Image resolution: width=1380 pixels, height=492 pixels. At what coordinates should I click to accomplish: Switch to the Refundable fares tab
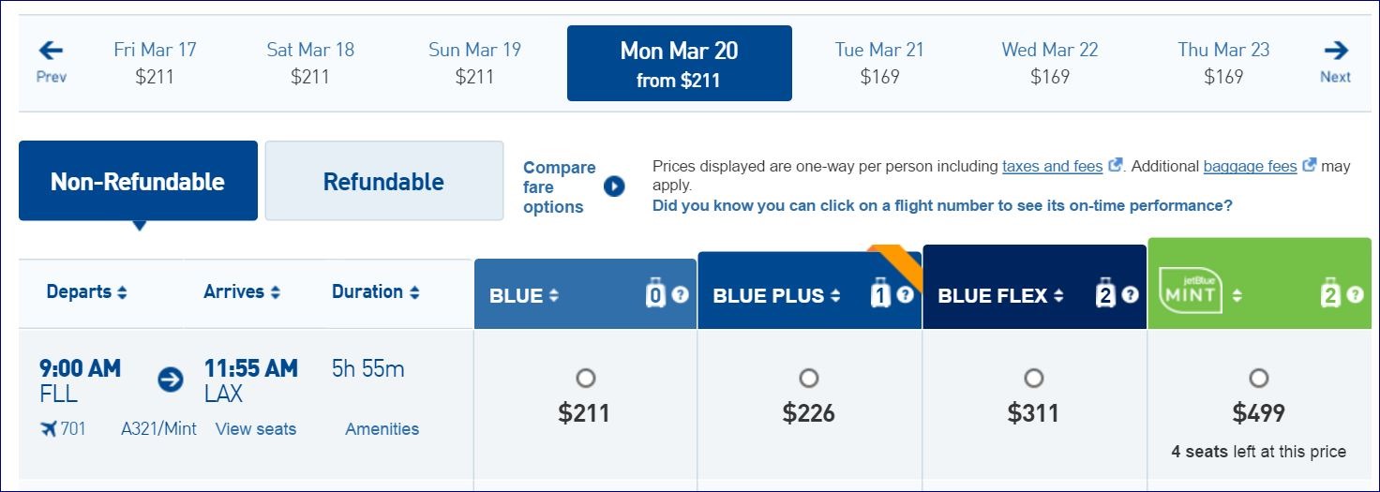click(x=383, y=181)
